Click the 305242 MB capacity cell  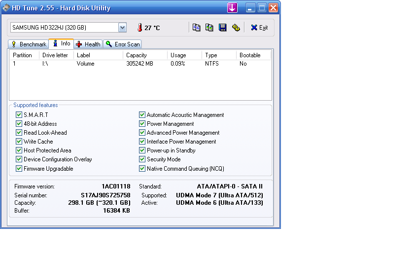pos(139,64)
